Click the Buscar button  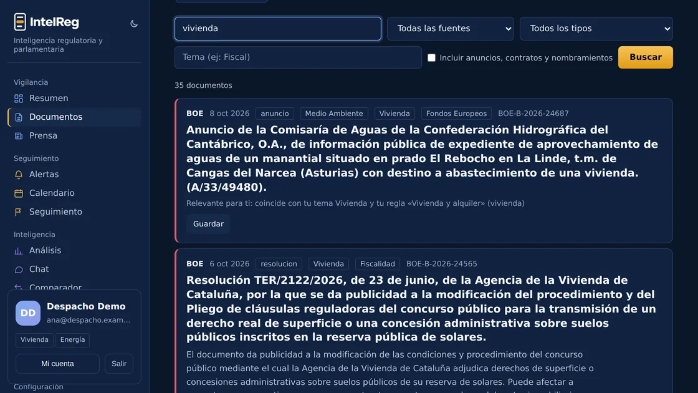(x=645, y=57)
